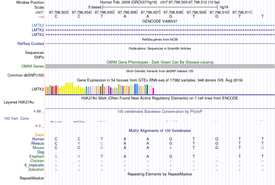275x185 pixels.
Task: Click the 100 Vert. Cons label
Action: pos(16,118)
